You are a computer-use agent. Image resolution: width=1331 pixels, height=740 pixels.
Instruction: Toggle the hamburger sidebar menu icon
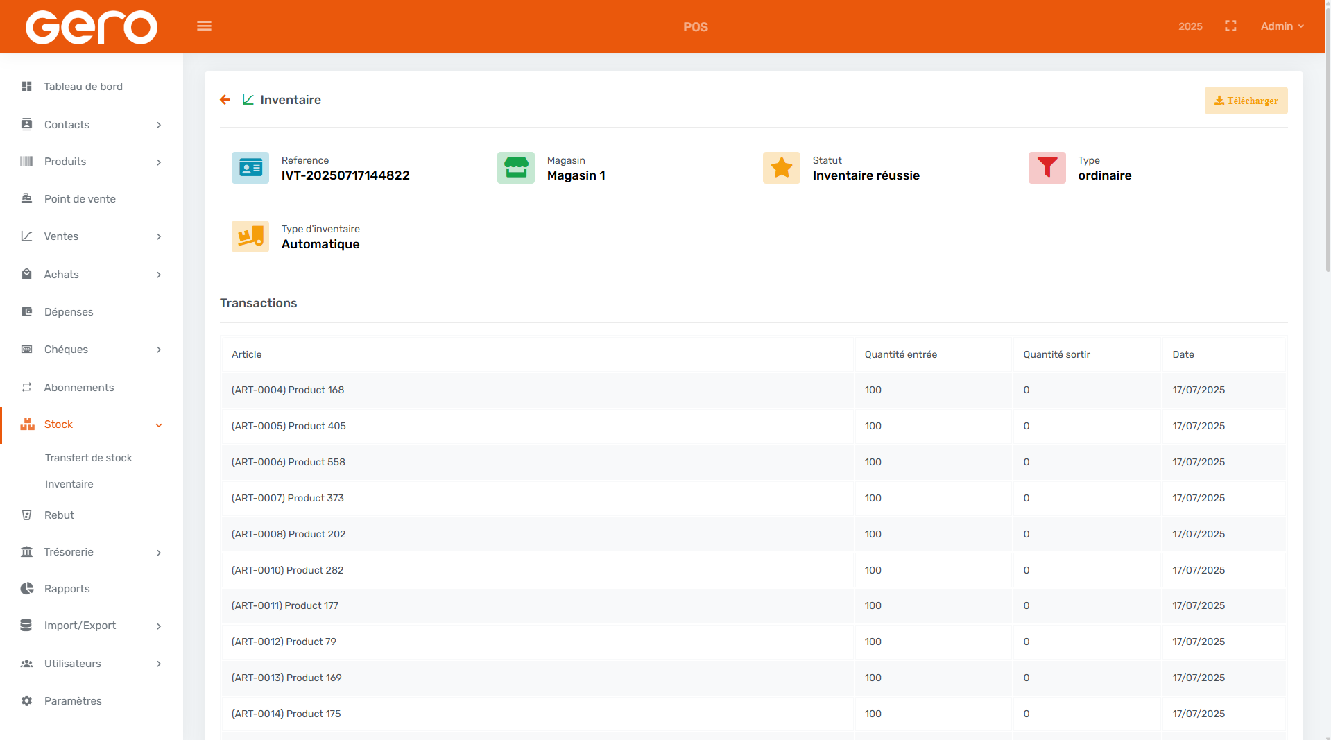point(204,26)
